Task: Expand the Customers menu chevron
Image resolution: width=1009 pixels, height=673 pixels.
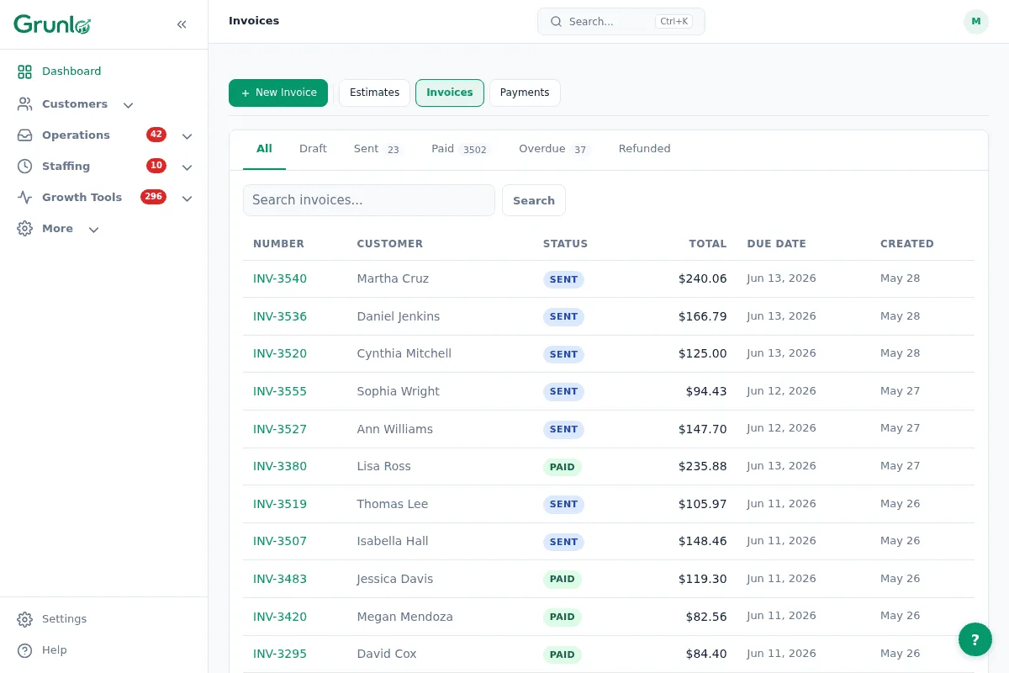Action: (128, 105)
